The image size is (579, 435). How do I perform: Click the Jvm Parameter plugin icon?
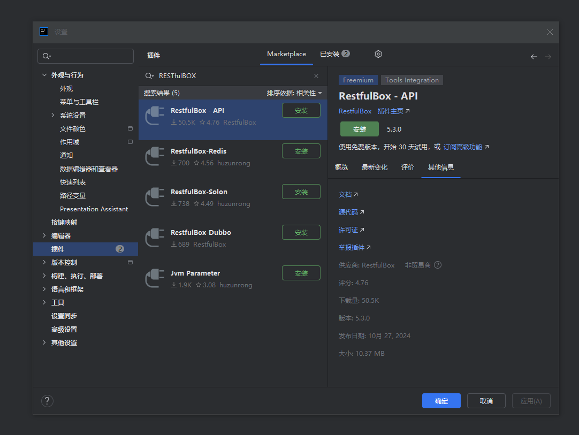155,278
